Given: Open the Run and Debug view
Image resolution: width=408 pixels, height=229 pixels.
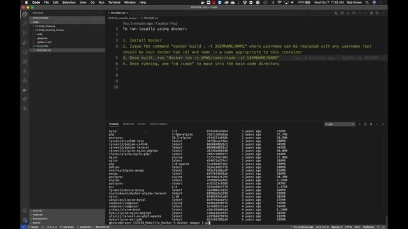Looking at the screenshot, I should [x=25, y=43].
